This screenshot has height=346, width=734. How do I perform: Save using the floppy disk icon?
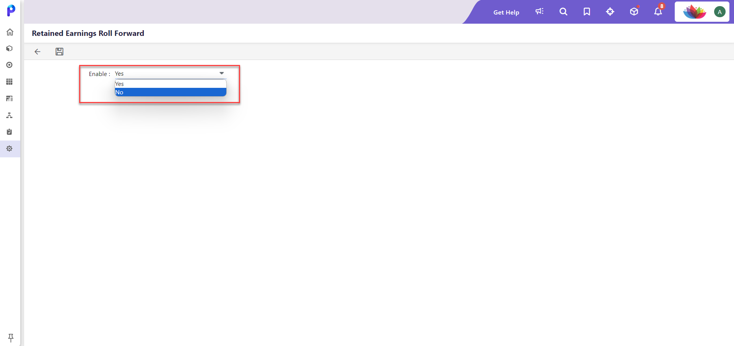pos(59,52)
